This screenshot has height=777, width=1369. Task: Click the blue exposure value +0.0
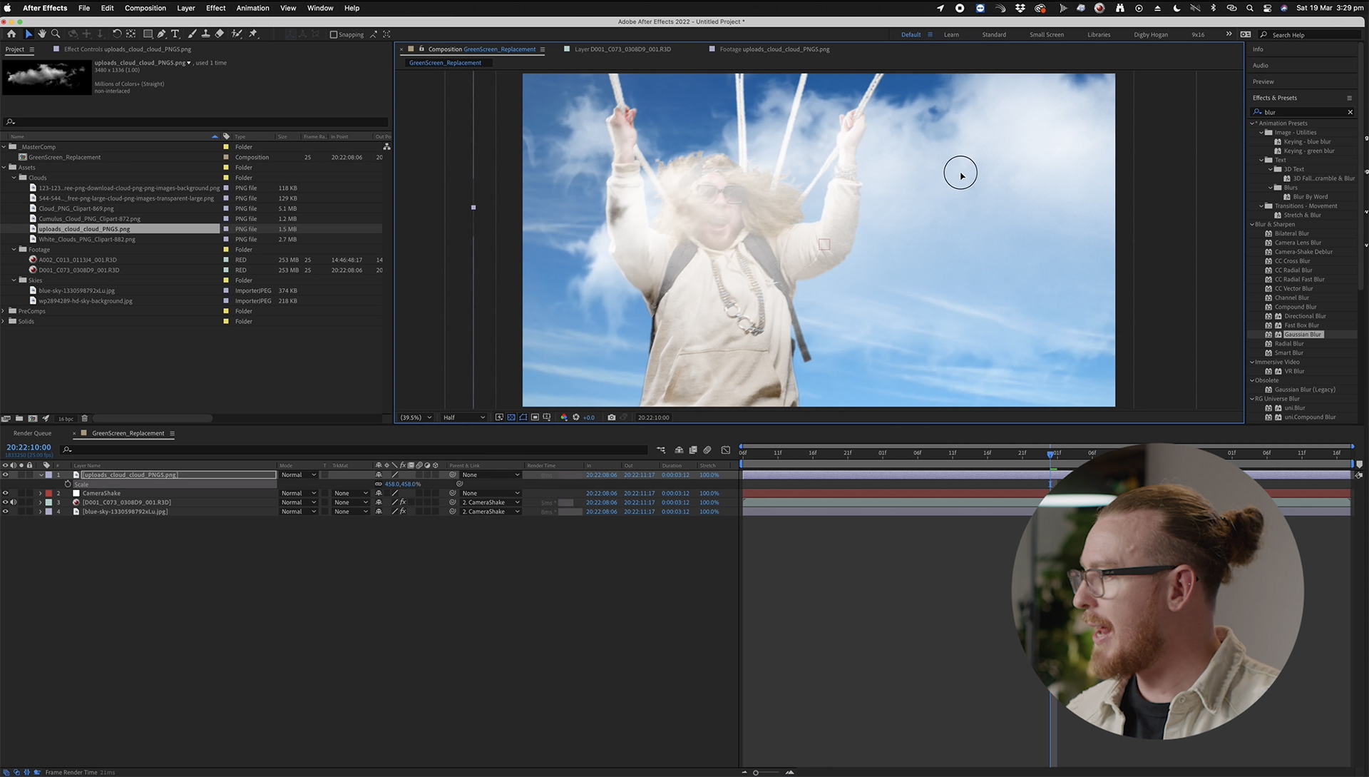point(589,417)
